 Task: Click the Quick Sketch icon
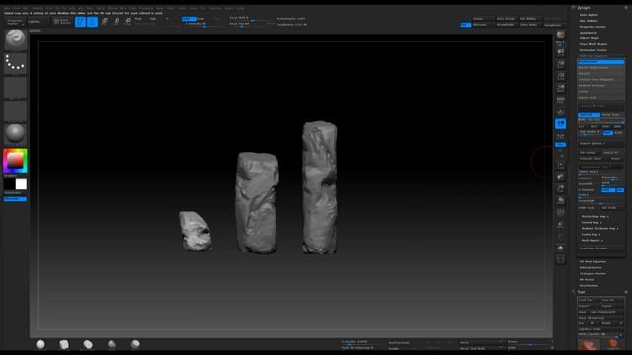pyautogui.click(x=62, y=21)
